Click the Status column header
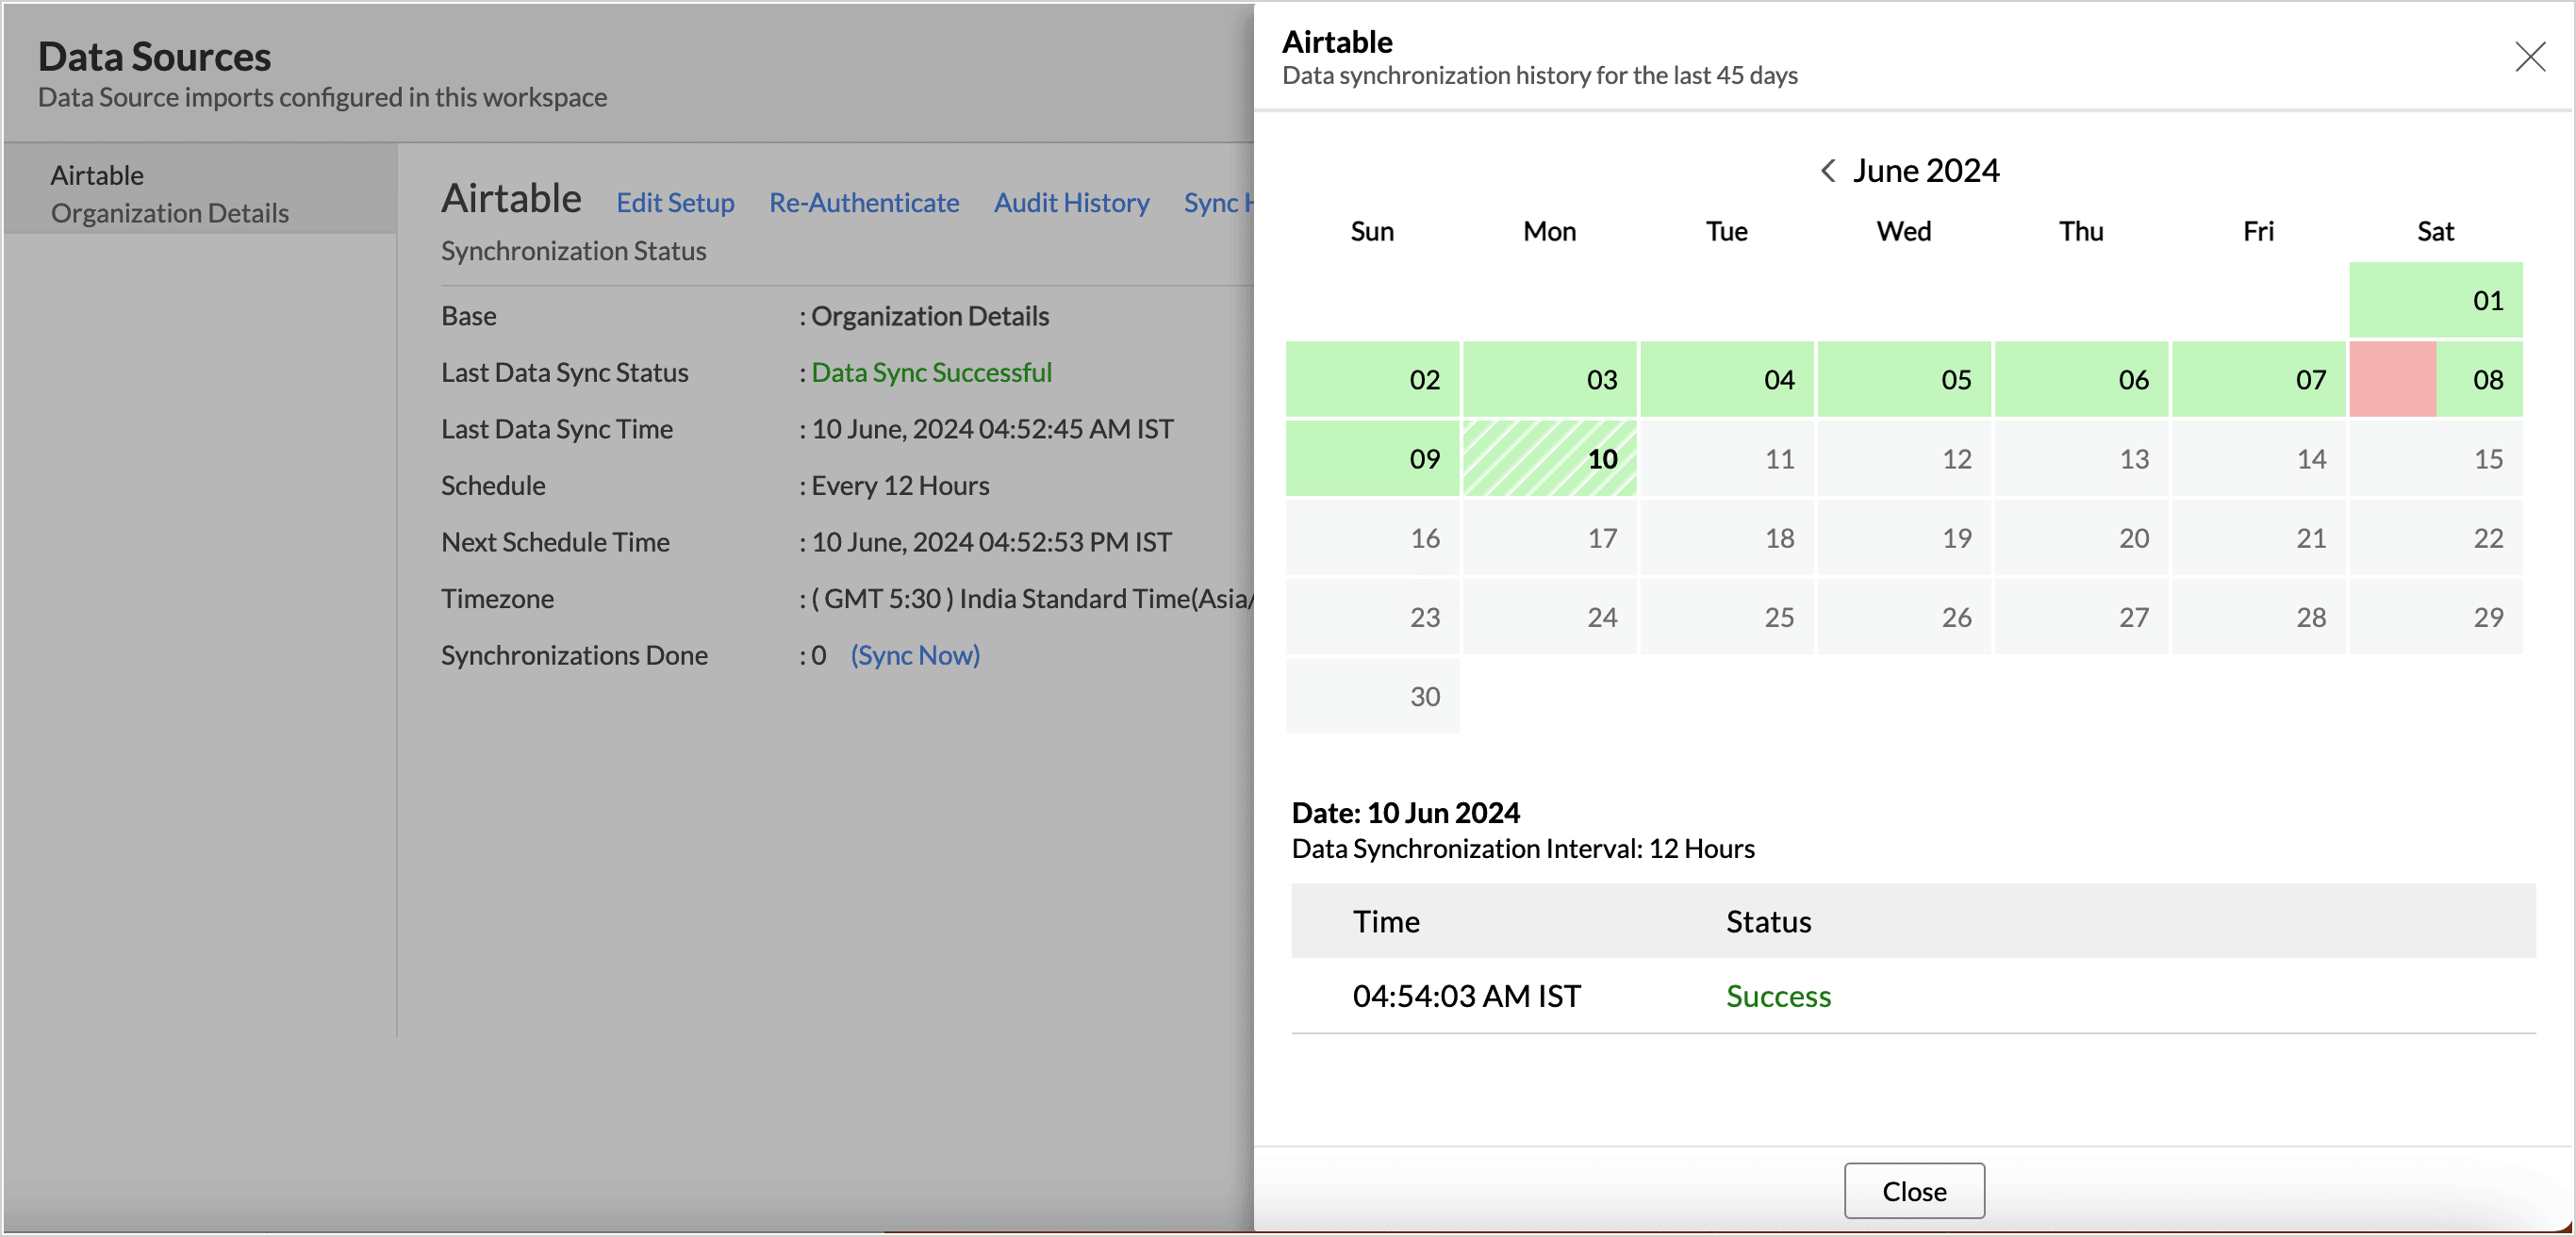2576x1237 pixels. 1768,921
